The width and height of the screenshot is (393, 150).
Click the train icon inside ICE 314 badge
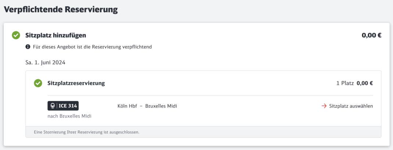(x=53, y=106)
